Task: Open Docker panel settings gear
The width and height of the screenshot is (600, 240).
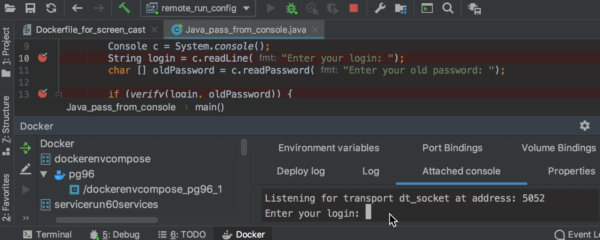Action: 585,126
